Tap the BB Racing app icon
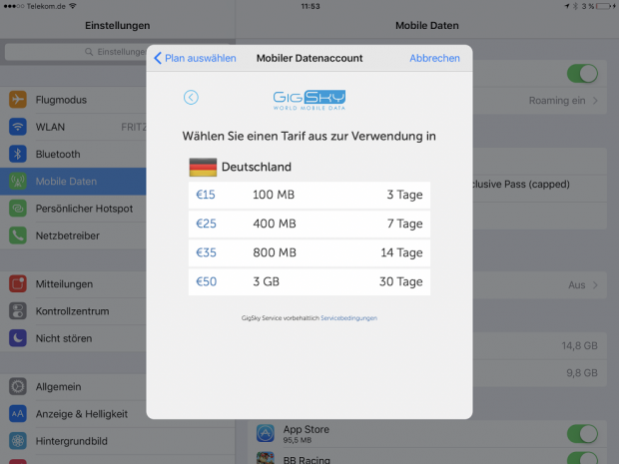 [x=266, y=458]
